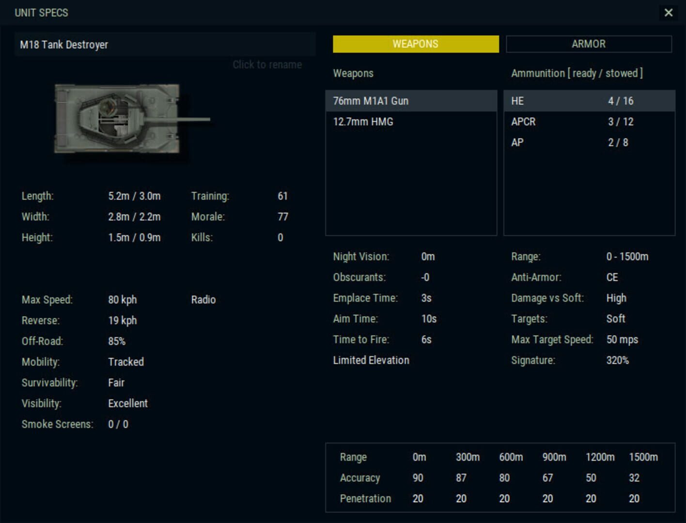Switch to the ARMOR tab

click(589, 44)
